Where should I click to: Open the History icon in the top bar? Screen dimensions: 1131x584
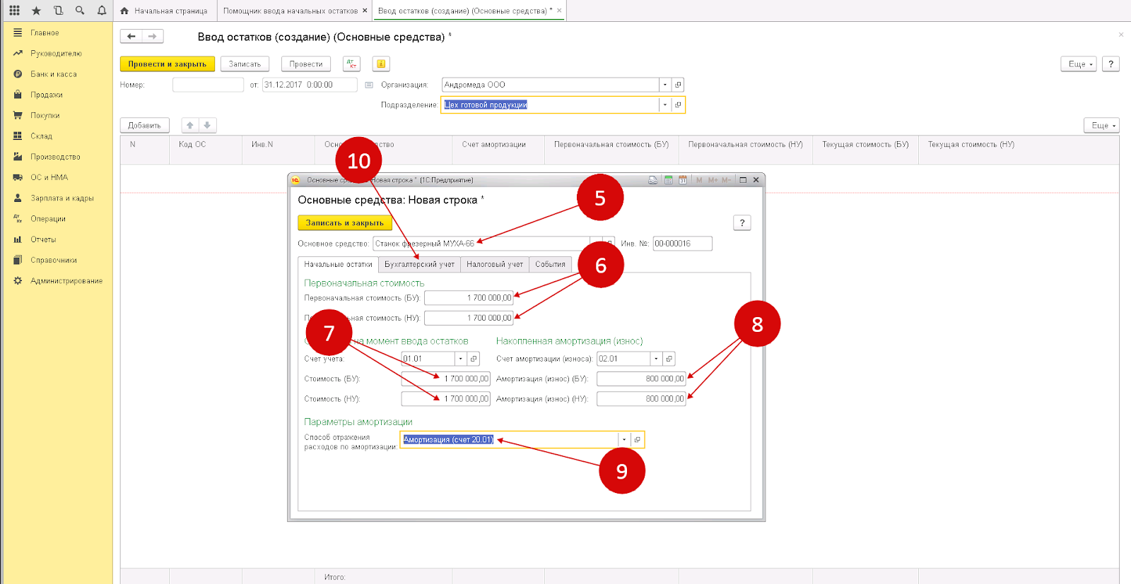[x=59, y=11]
